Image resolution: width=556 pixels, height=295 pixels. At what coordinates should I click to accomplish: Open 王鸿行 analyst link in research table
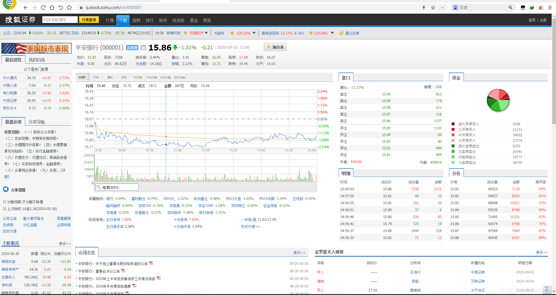pyautogui.click(x=415, y=272)
